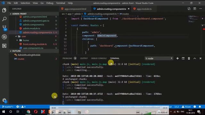Open the Debug view in the activity bar

coord(4,37)
